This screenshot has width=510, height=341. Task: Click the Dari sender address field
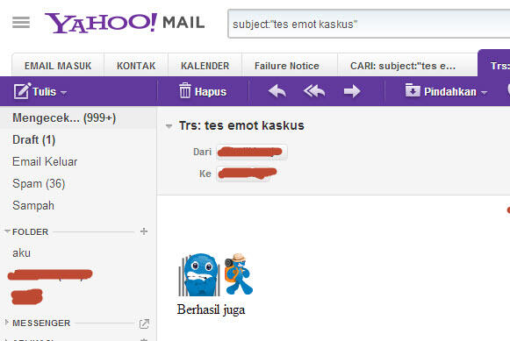tap(252, 152)
